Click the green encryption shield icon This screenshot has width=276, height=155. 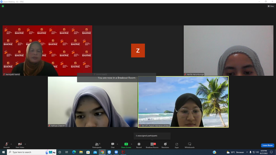point(3,6)
